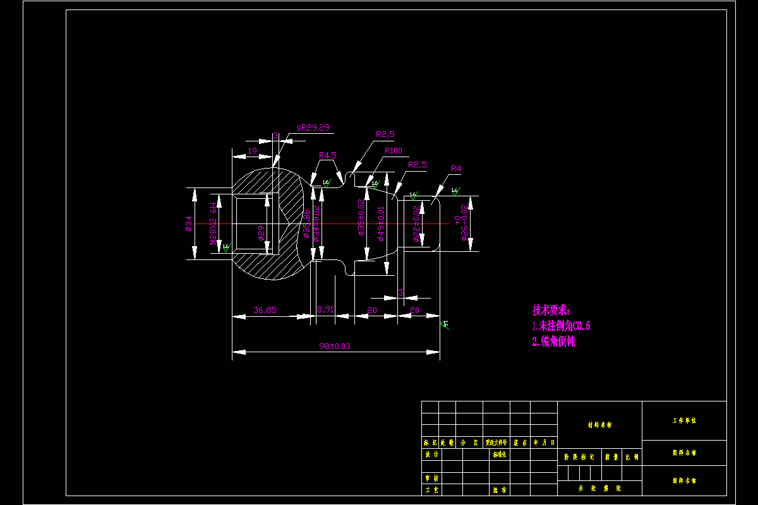This screenshot has width=758, height=505.
Task: Select the R4 radius label
Action: coord(456,169)
